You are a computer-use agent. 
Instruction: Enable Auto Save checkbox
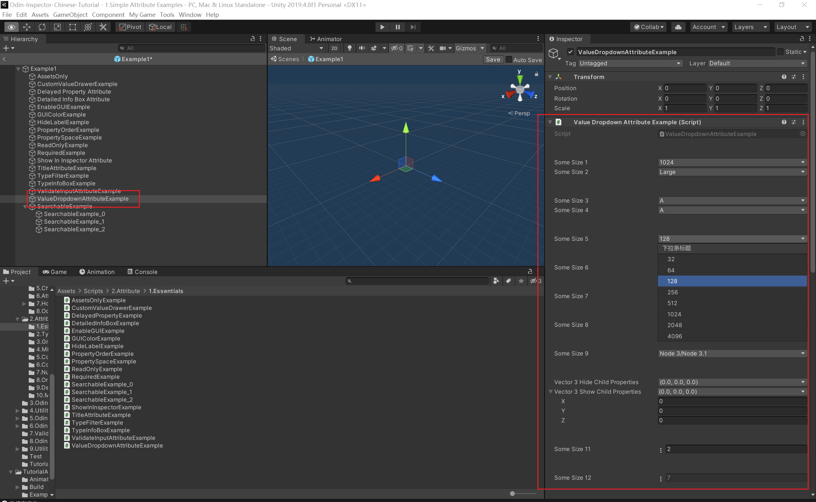coord(509,60)
